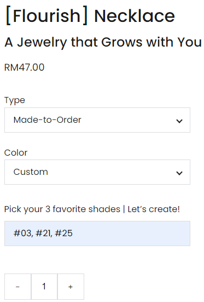204x302 pixels.
Task: Click the word Necklace in the heading
Action: tap(135, 16)
